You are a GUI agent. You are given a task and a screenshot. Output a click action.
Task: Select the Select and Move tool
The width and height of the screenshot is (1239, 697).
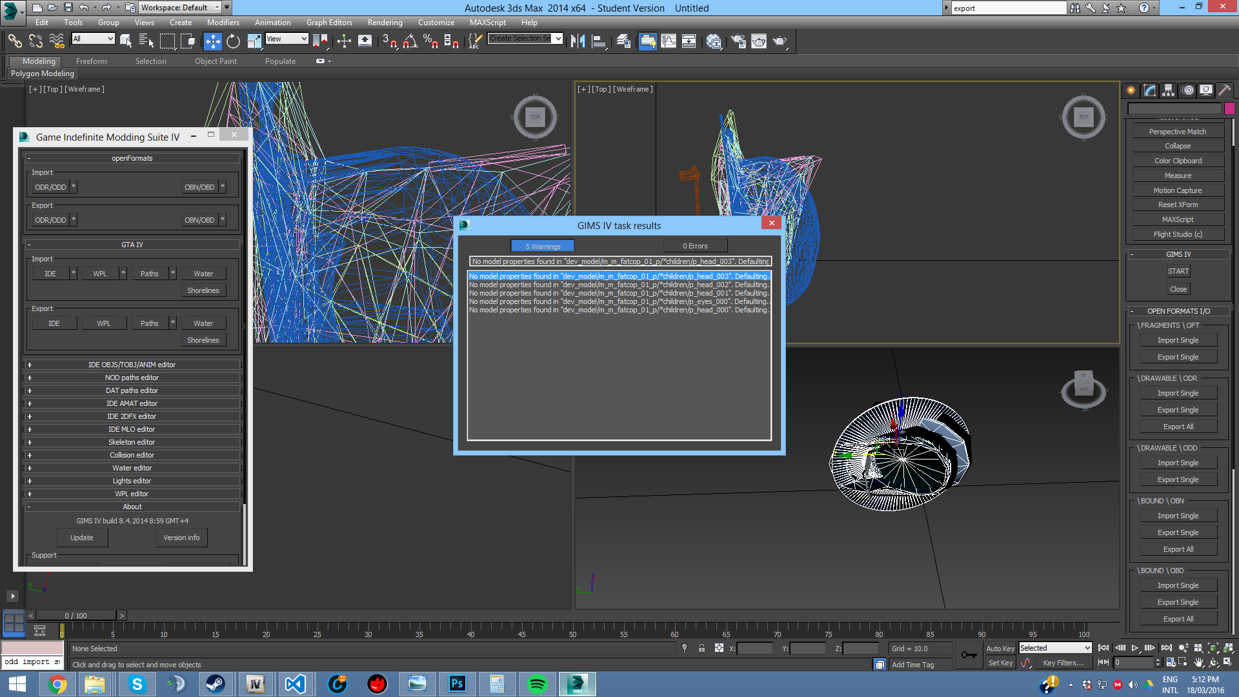(212, 41)
